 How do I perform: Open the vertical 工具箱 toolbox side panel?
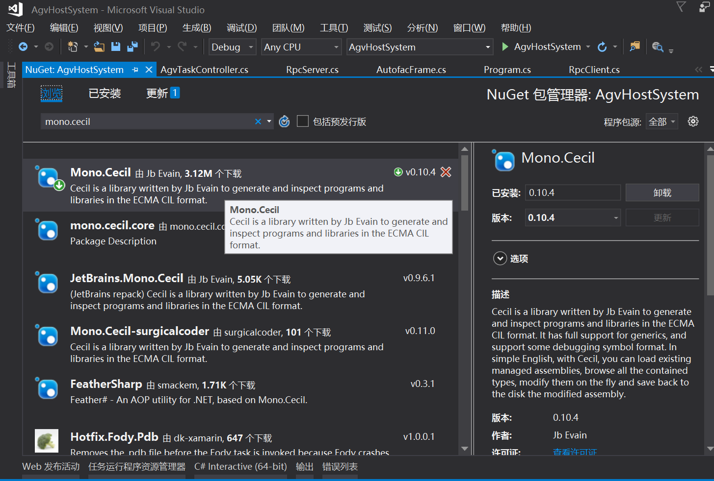pos(11,75)
